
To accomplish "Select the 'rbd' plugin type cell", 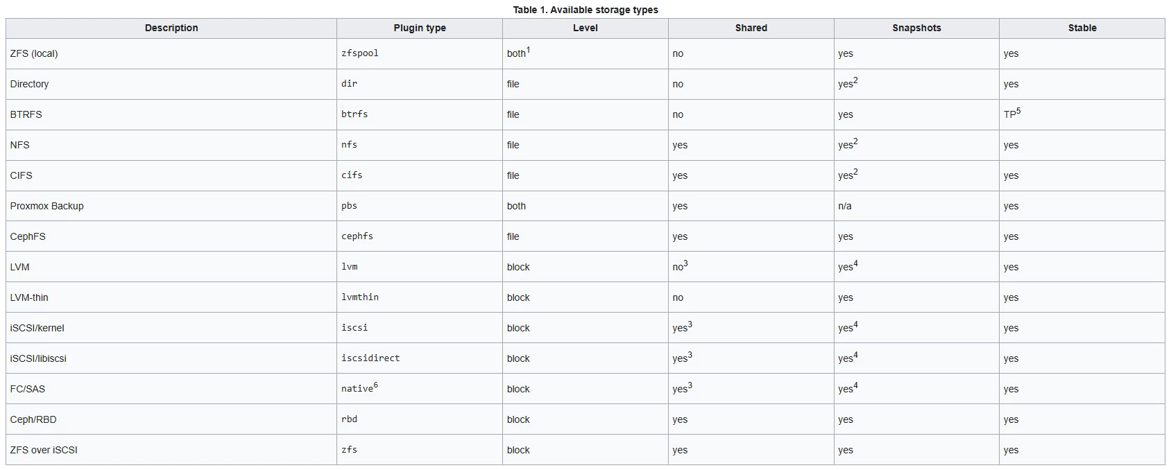I will tap(420, 419).
